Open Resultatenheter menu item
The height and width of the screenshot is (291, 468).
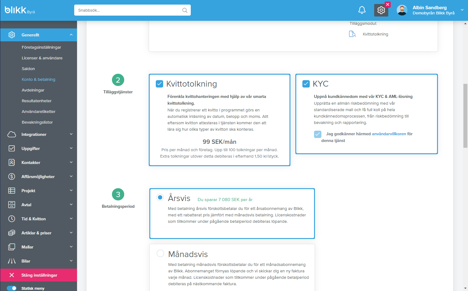[36, 101]
